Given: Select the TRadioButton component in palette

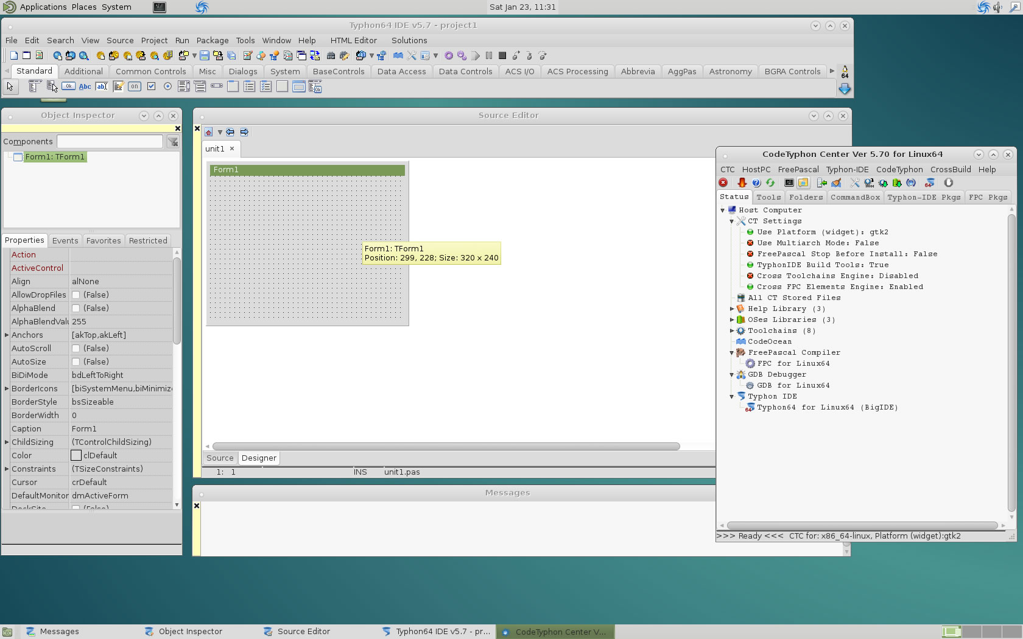Looking at the screenshot, I should tap(167, 86).
